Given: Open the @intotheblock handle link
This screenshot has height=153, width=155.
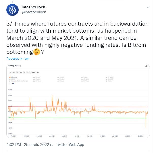Looking at the screenshot, I should pos(34,12).
